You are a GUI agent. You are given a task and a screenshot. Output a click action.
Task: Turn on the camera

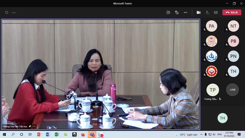coord(199,12)
